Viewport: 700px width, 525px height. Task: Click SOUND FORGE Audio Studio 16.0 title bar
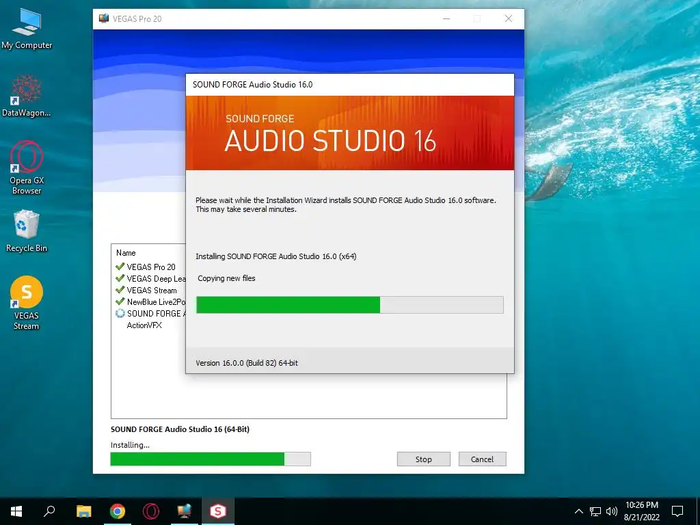(x=350, y=85)
